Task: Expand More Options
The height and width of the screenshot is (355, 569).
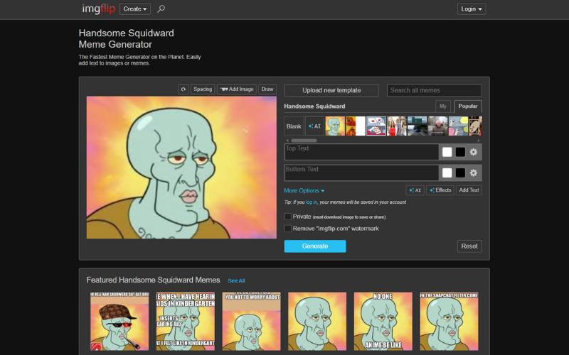Action: (x=304, y=190)
